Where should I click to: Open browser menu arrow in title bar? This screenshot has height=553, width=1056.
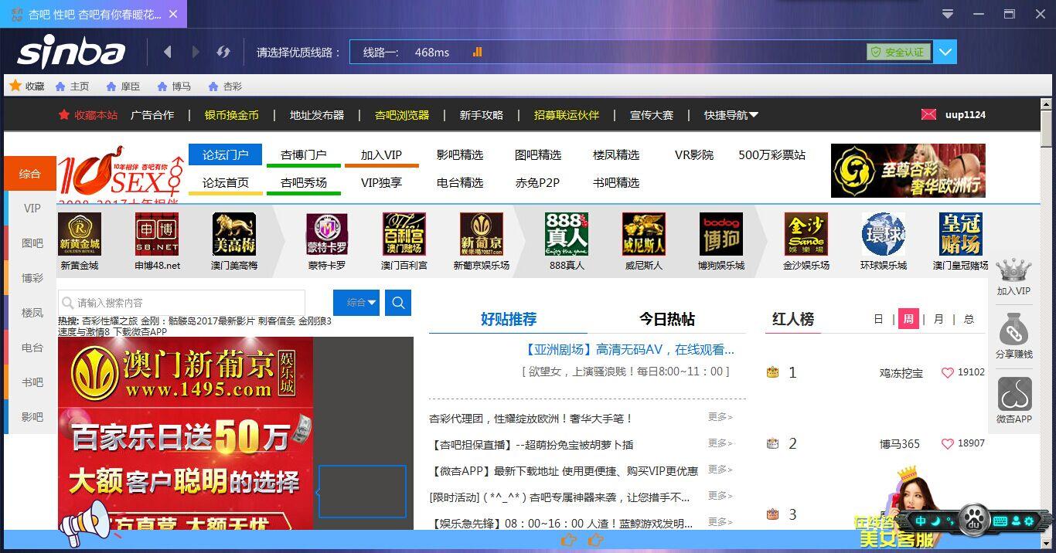948,14
